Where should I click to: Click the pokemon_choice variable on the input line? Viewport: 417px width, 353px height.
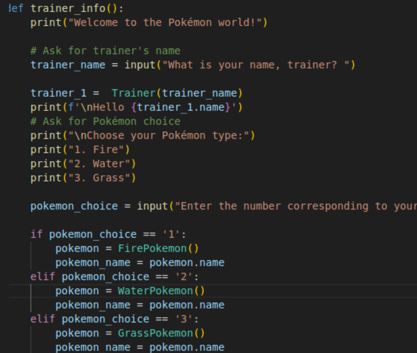click(x=74, y=206)
